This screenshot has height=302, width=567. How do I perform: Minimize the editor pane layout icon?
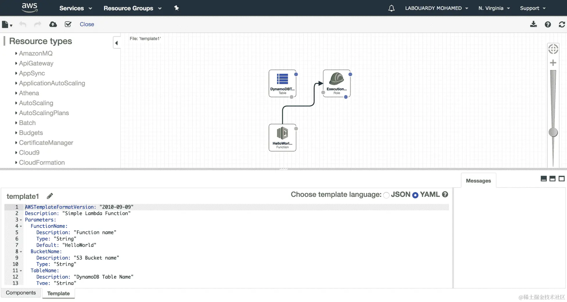[x=543, y=178]
